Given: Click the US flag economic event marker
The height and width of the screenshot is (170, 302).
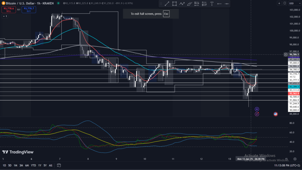Looking at the screenshot, I should [275, 114].
